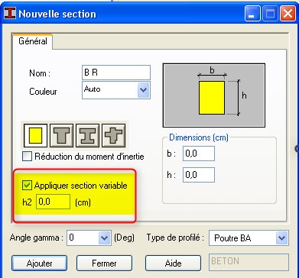Expand the Angle gamma dropdown
Screen dimensions: 299x278
click(105, 238)
